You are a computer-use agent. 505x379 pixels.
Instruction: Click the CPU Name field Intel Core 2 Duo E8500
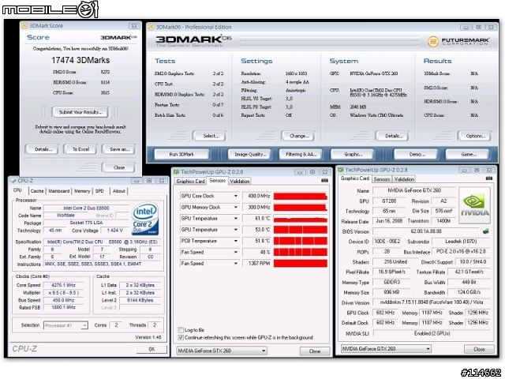pyautogui.click(x=86, y=208)
